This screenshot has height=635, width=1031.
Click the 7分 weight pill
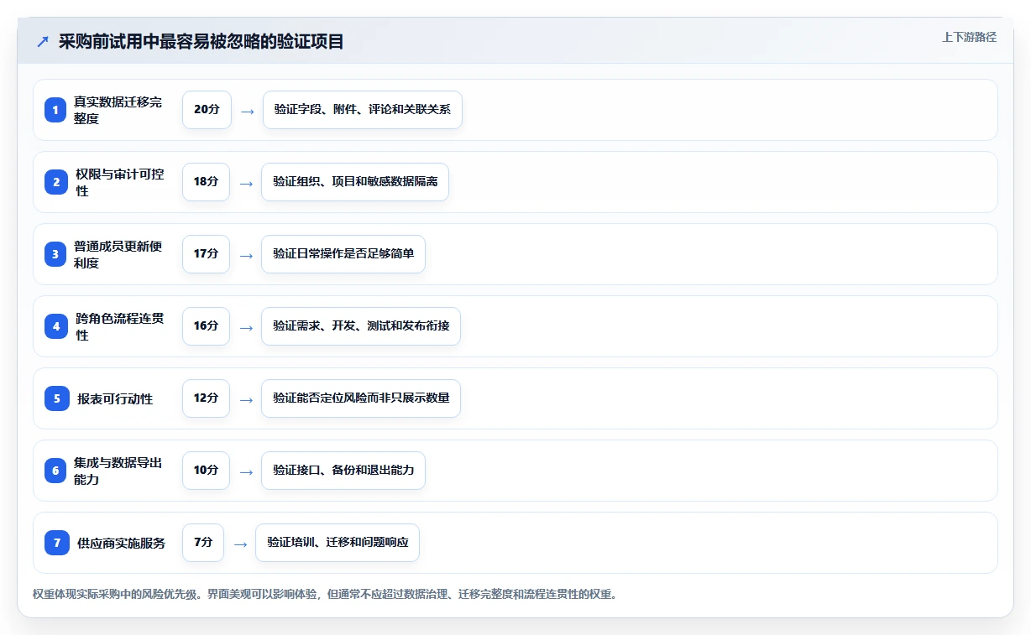(203, 543)
